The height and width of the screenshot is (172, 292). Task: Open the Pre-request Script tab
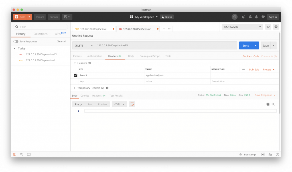149,56
